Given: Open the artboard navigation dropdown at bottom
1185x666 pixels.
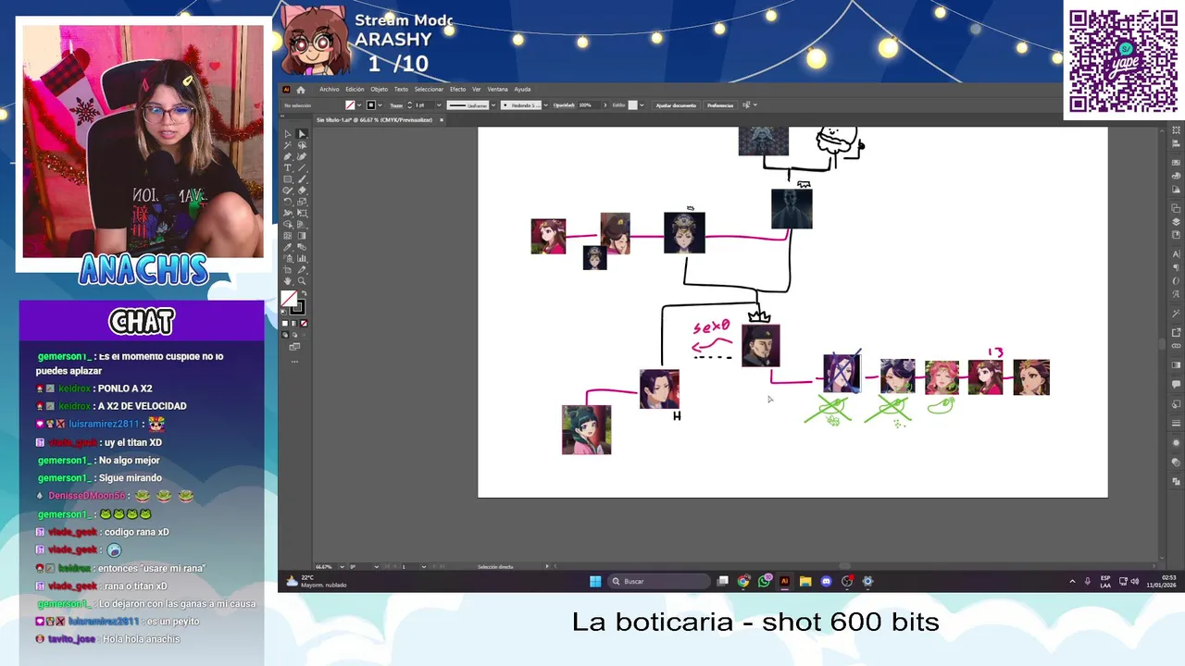Looking at the screenshot, I should point(424,566).
